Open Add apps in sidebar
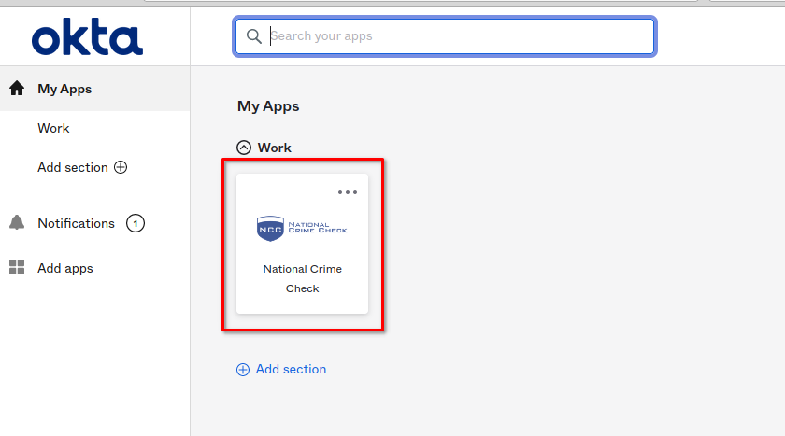Screen dimensions: 785x436 pyautogui.click(x=65, y=269)
